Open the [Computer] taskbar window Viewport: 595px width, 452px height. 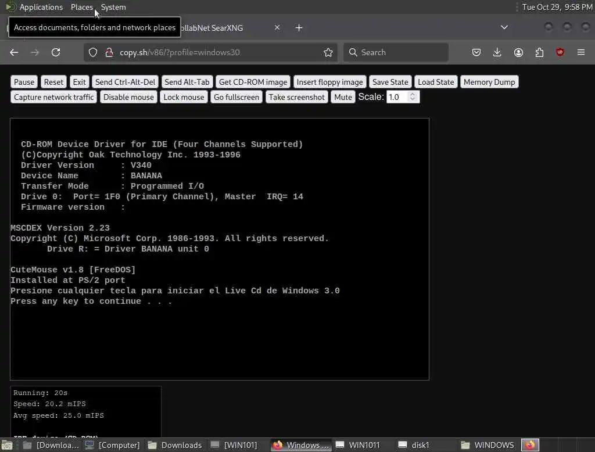(113, 445)
